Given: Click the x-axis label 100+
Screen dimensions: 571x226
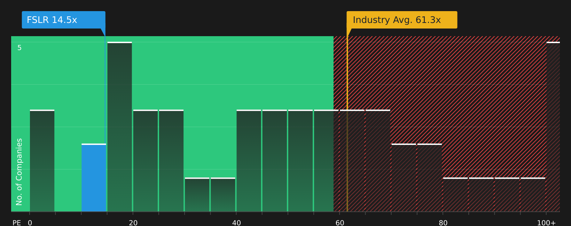Looking at the screenshot, I should (x=546, y=223).
